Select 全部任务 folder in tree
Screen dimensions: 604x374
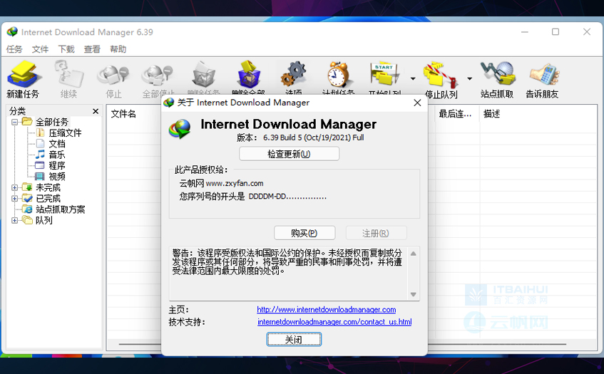point(52,123)
